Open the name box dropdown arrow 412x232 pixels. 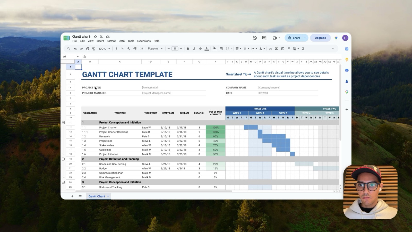78,56
